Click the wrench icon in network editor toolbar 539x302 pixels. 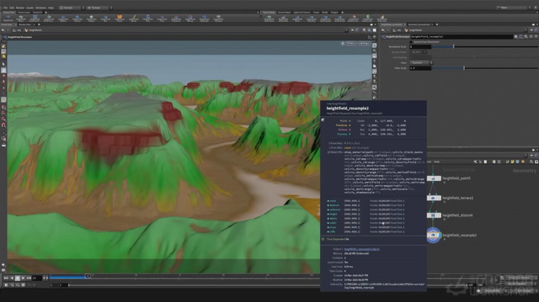pos(475,162)
